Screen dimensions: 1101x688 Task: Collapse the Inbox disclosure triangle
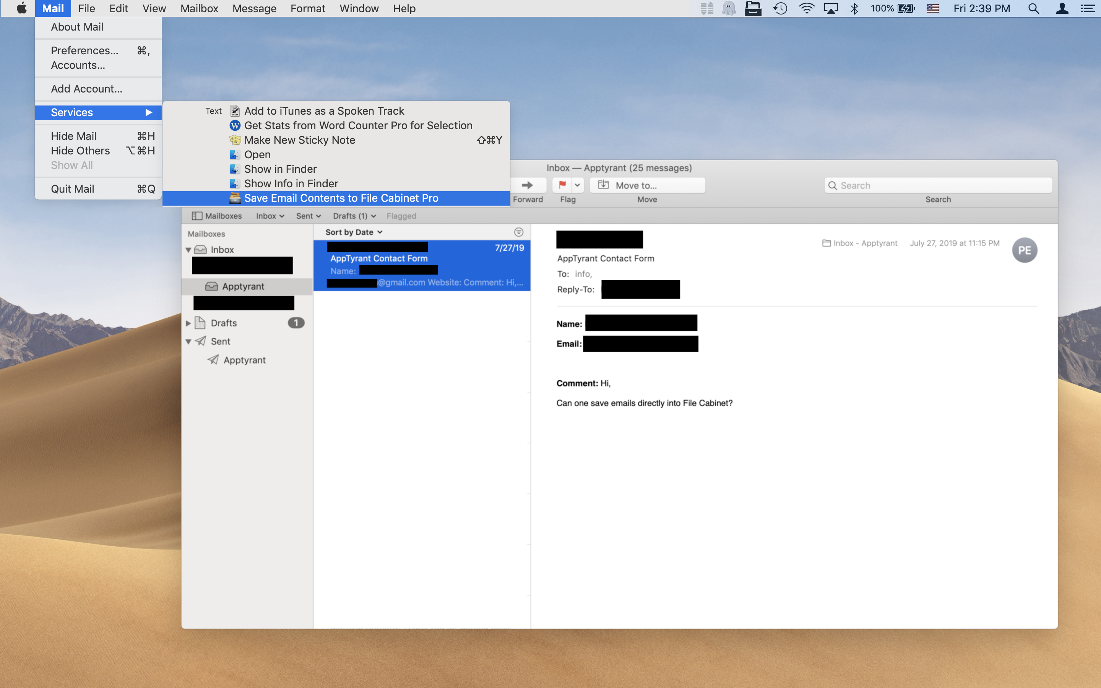coord(188,250)
